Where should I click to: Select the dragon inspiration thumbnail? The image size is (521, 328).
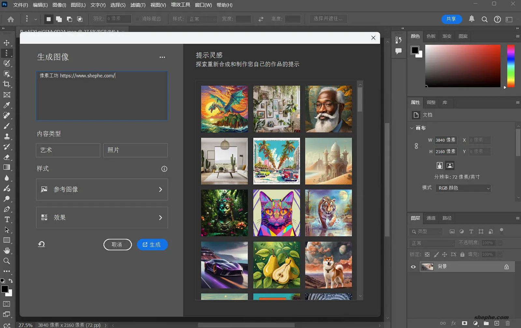tap(224, 109)
